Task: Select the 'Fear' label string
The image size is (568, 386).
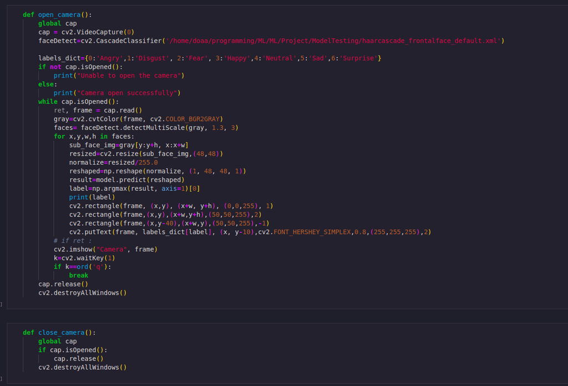Action: (x=196, y=58)
